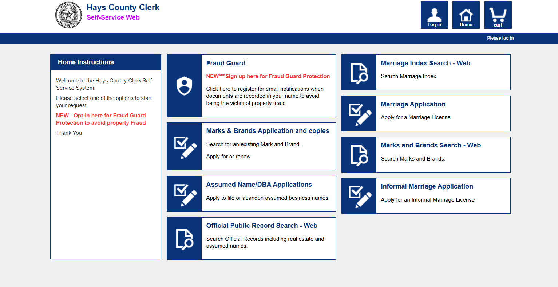Click 'Apply for an Informal Marriage License'
The image size is (558, 287).
[x=428, y=200]
